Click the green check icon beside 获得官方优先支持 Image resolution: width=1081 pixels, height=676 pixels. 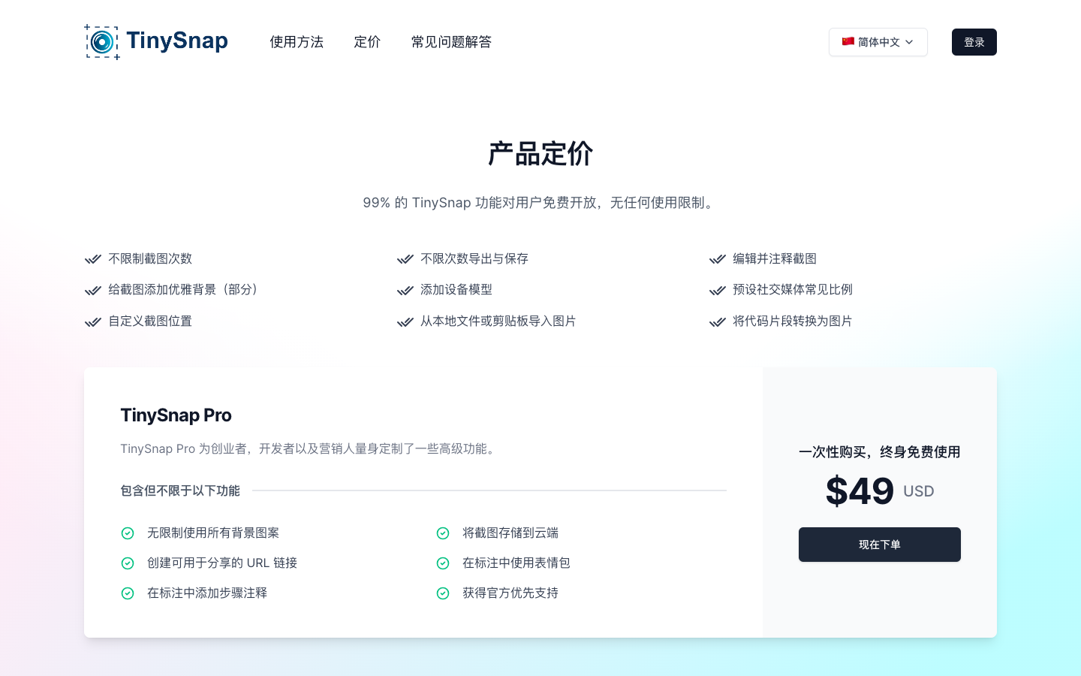[x=443, y=593]
